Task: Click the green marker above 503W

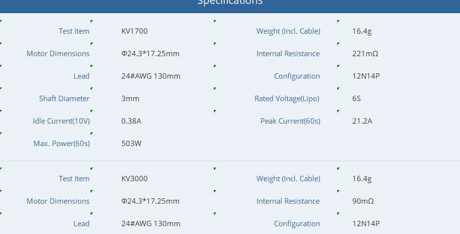Action: (92, 133)
